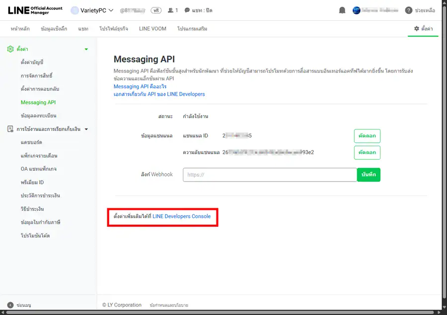Open ประวัติการชำระเงิน in the sidebar
Viewport: 447px width, 315px height.
click(40, 195)
